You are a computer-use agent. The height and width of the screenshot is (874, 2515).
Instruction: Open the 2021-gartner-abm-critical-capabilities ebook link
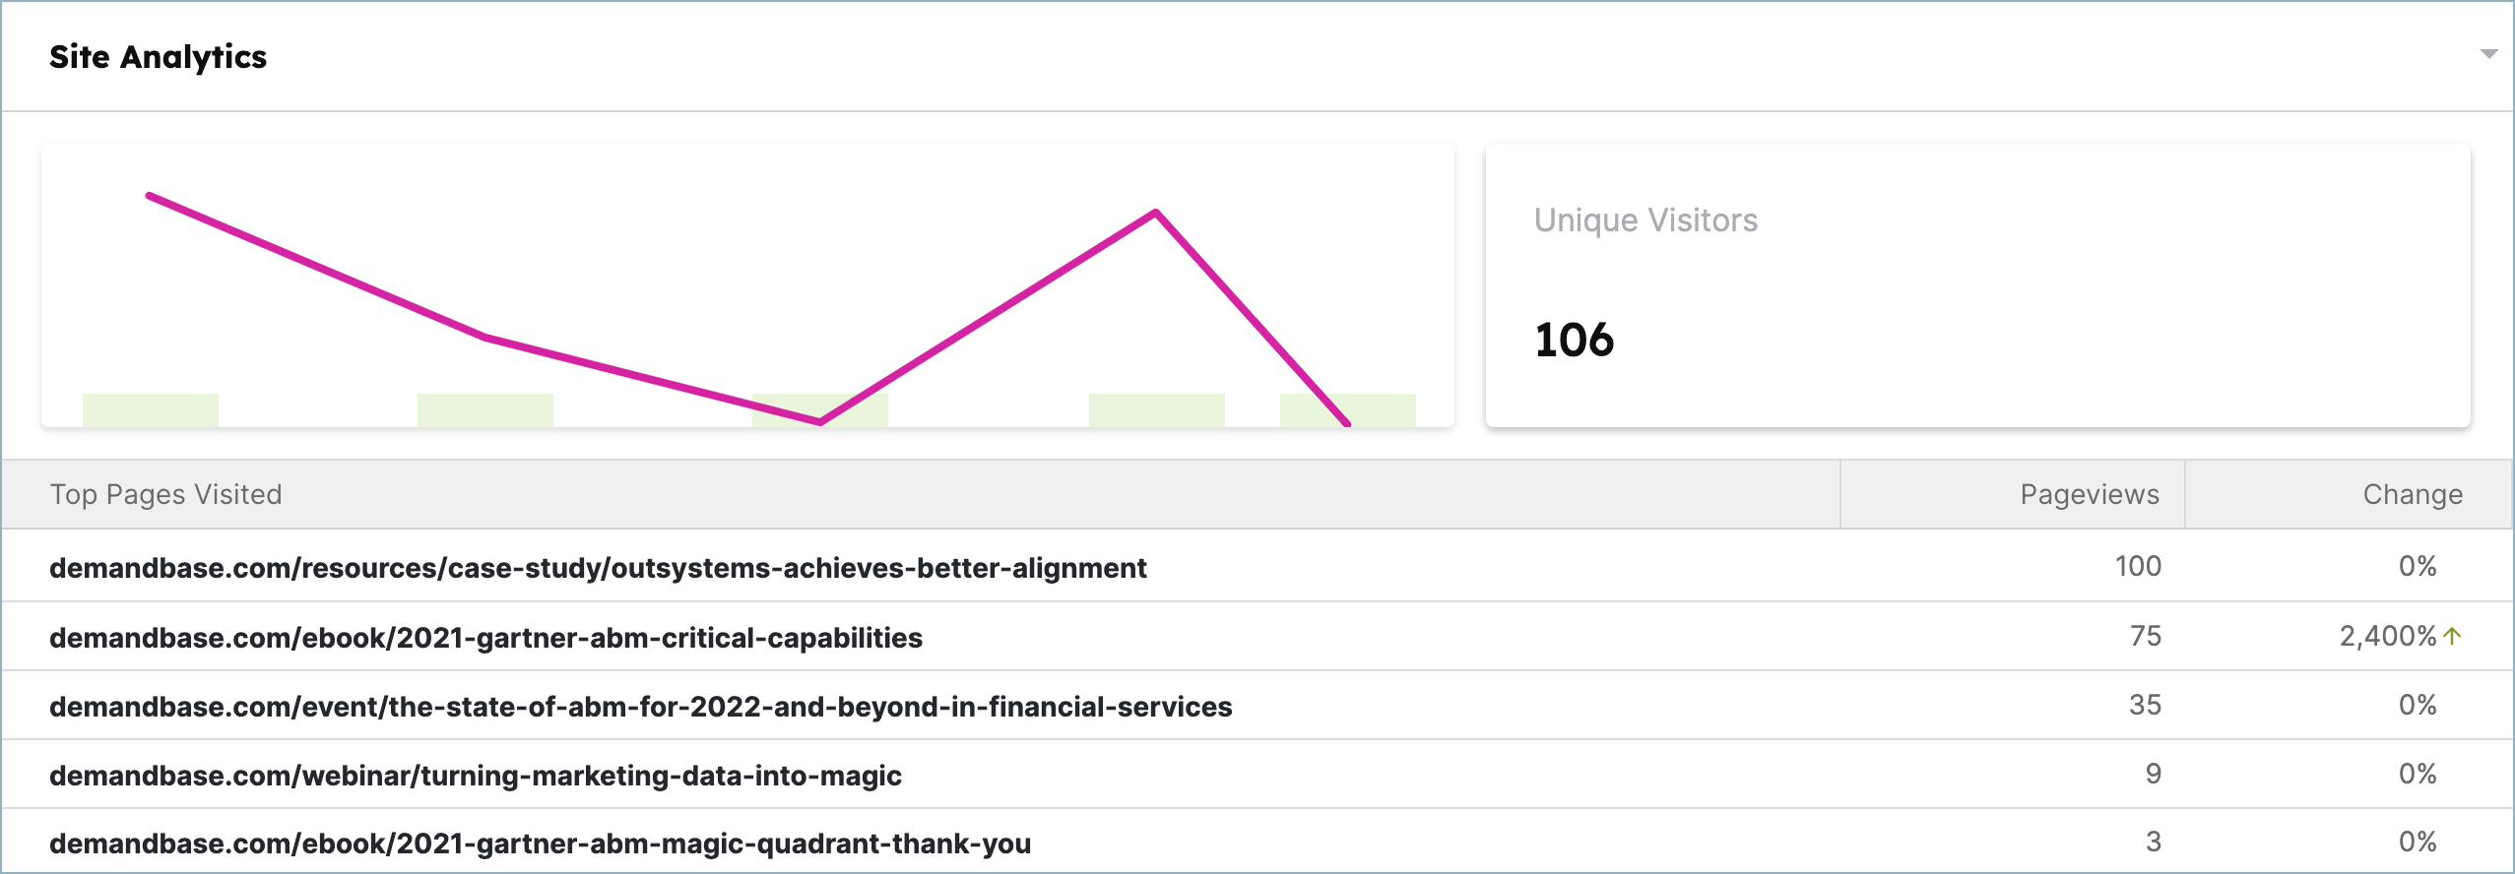485,638
